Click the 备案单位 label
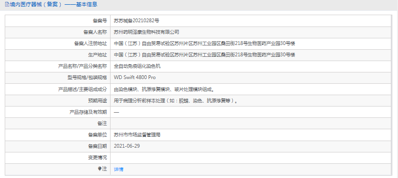 click(x=98, y=135)
